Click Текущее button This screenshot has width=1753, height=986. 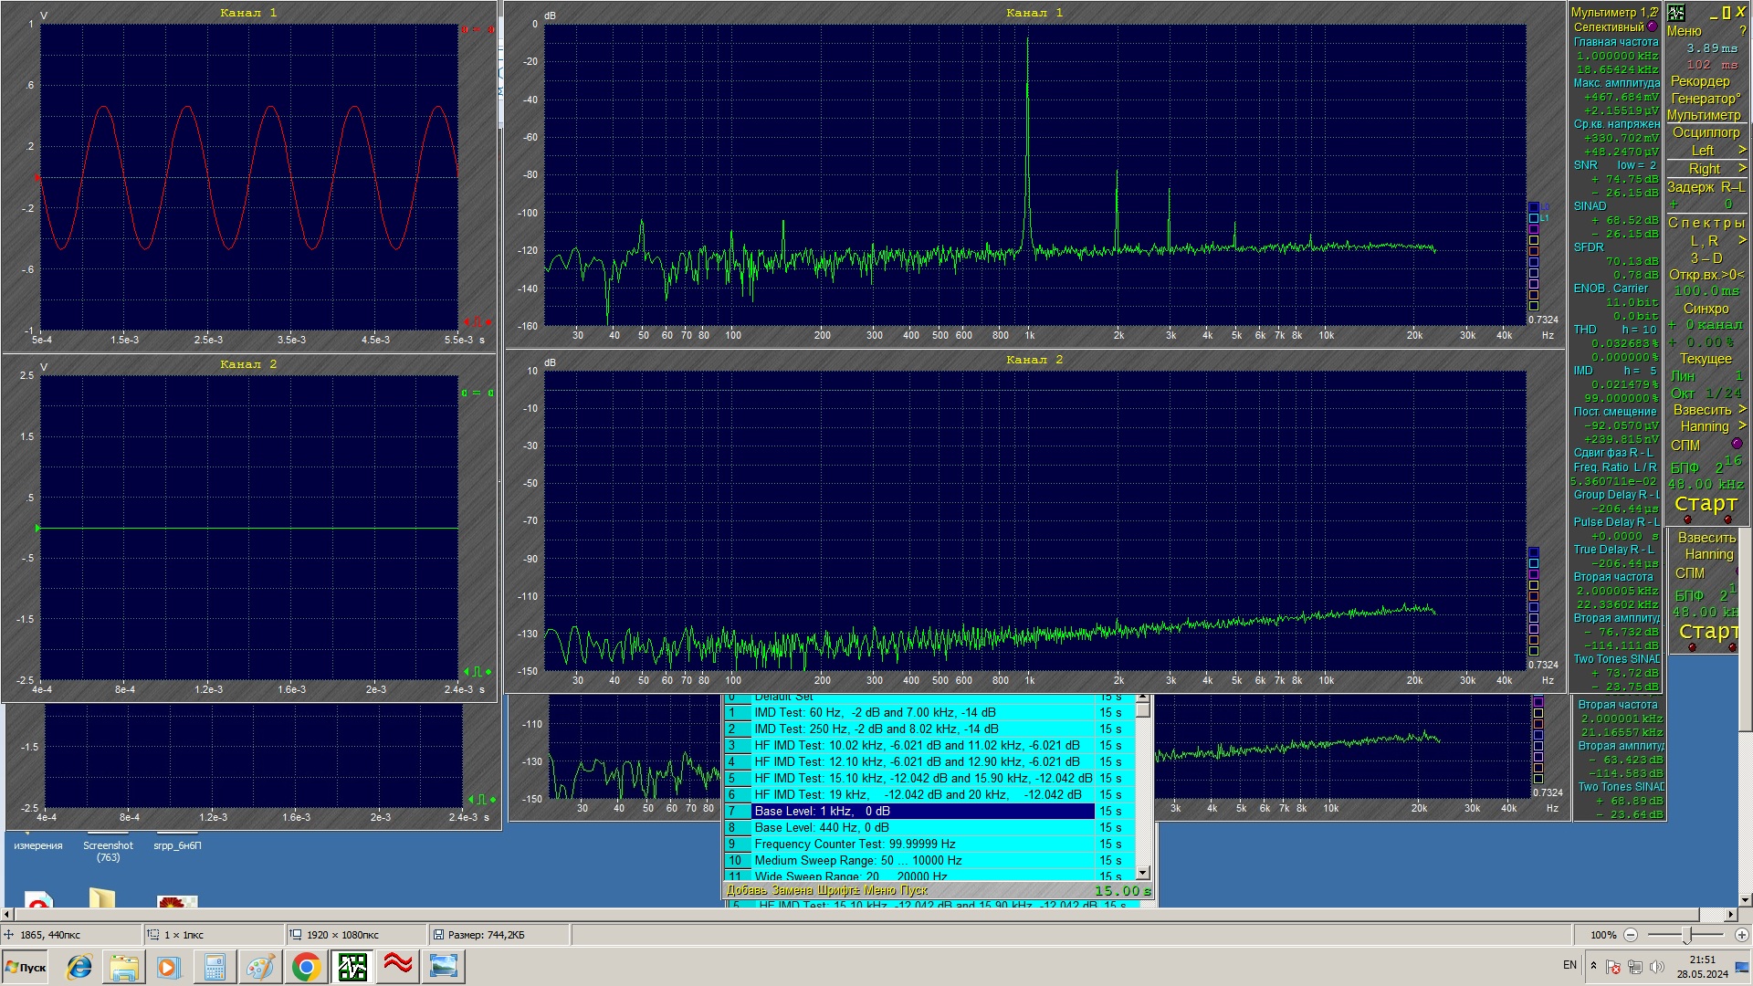tap(1706, 359)
